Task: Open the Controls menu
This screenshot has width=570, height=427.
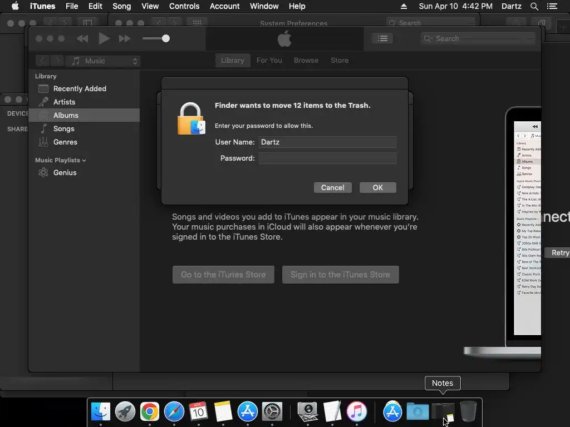Action: pos(184,6)
